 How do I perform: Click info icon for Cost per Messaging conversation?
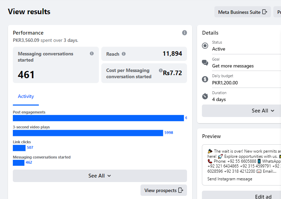point(161,70)
